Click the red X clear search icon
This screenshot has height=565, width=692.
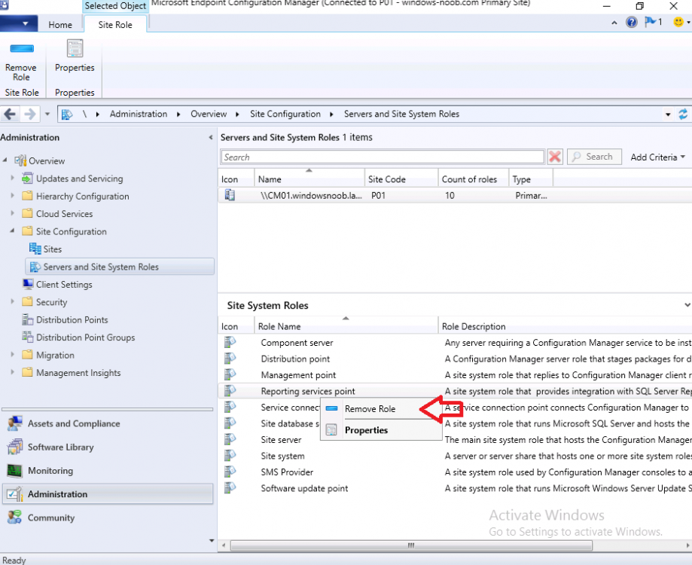click(x=555, y=157)
